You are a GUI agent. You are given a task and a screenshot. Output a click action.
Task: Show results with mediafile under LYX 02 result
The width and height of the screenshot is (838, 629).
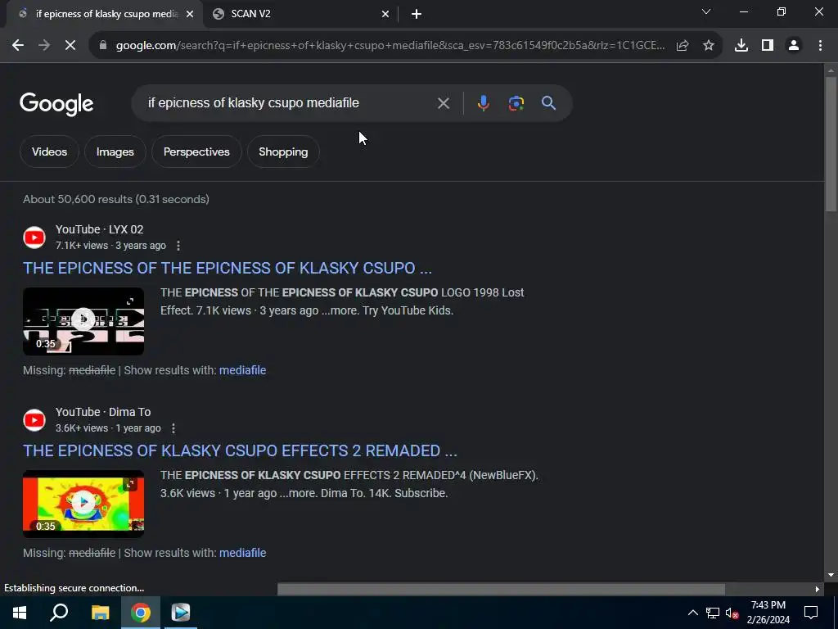click(242, 370)
